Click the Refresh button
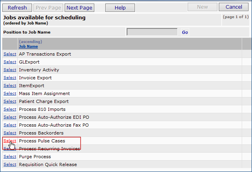 pos(17,7)
